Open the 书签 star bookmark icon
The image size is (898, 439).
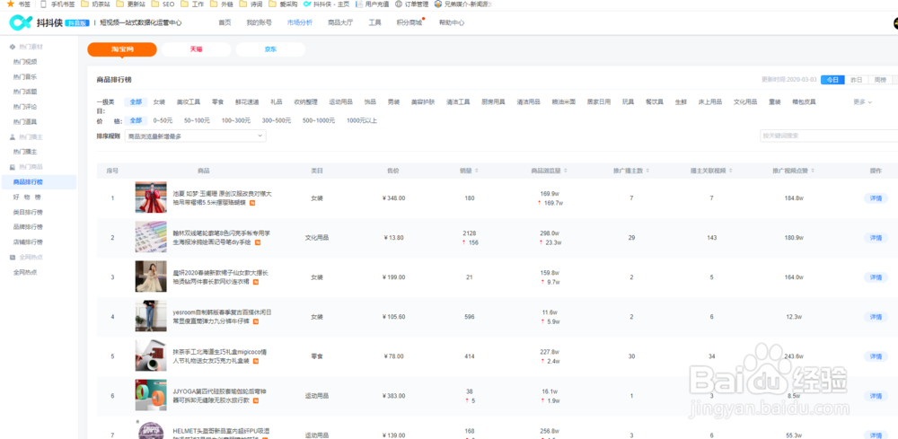click(x=10, y=4)
